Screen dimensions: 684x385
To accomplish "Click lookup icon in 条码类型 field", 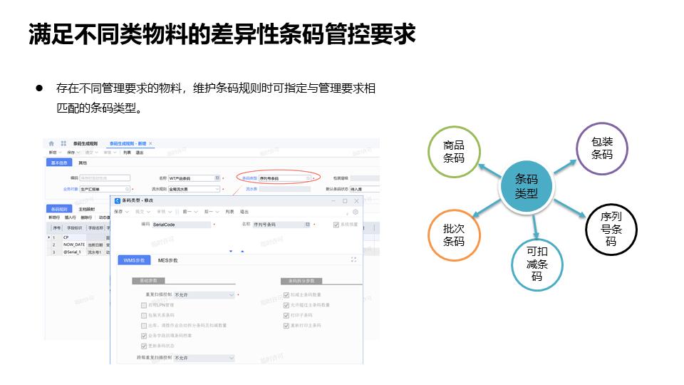I will [309, 178].
